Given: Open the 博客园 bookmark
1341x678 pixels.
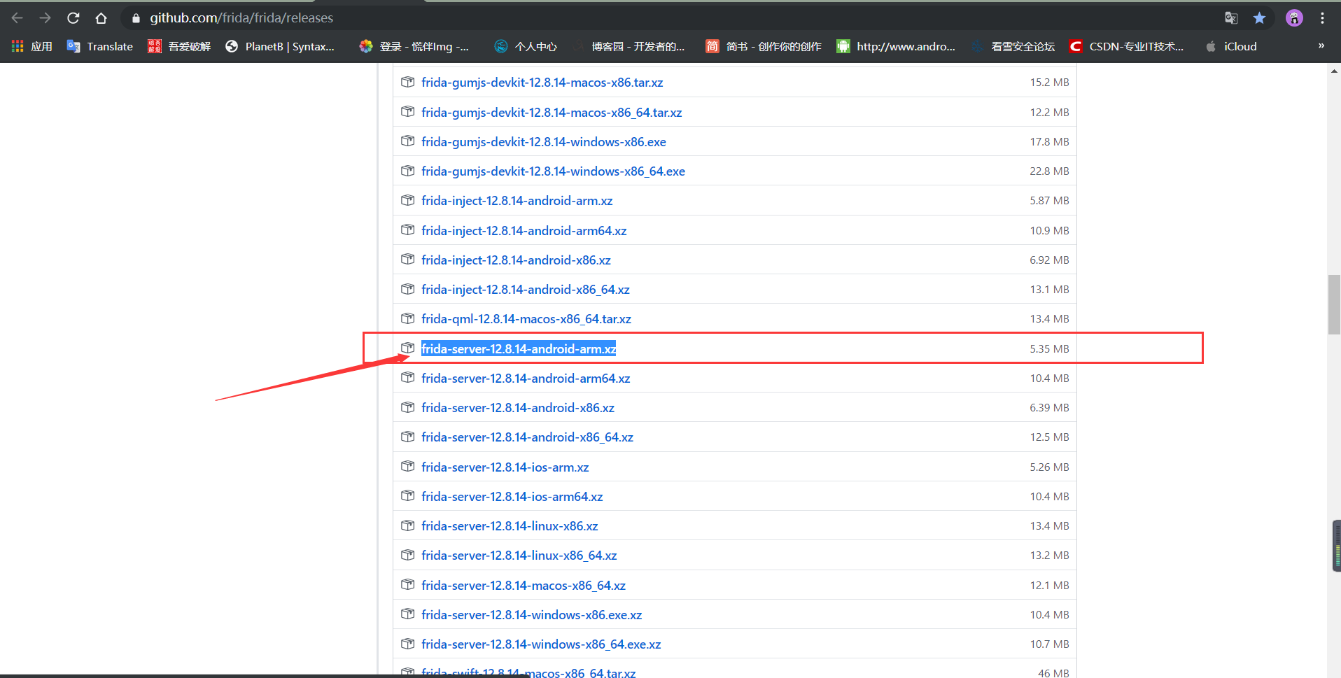Looking at the screenshot, I should point(629,46).
